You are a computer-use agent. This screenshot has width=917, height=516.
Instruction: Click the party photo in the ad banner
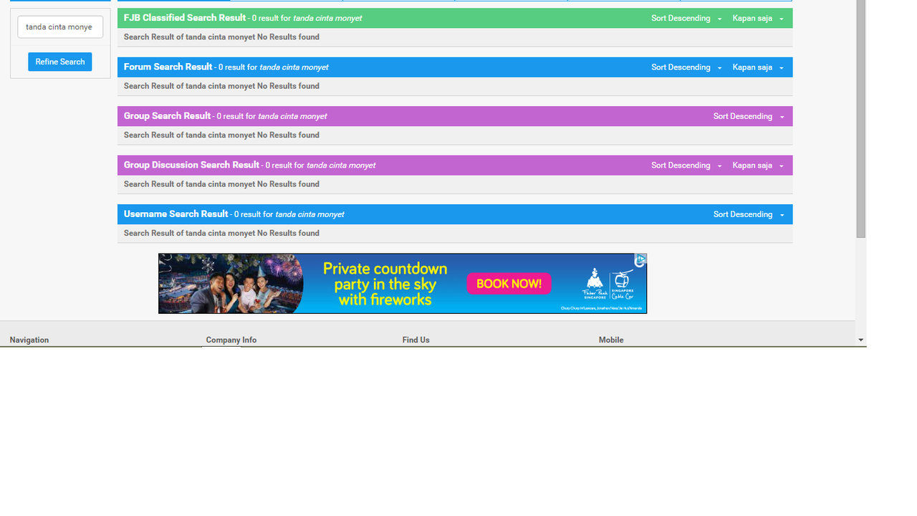231,284
